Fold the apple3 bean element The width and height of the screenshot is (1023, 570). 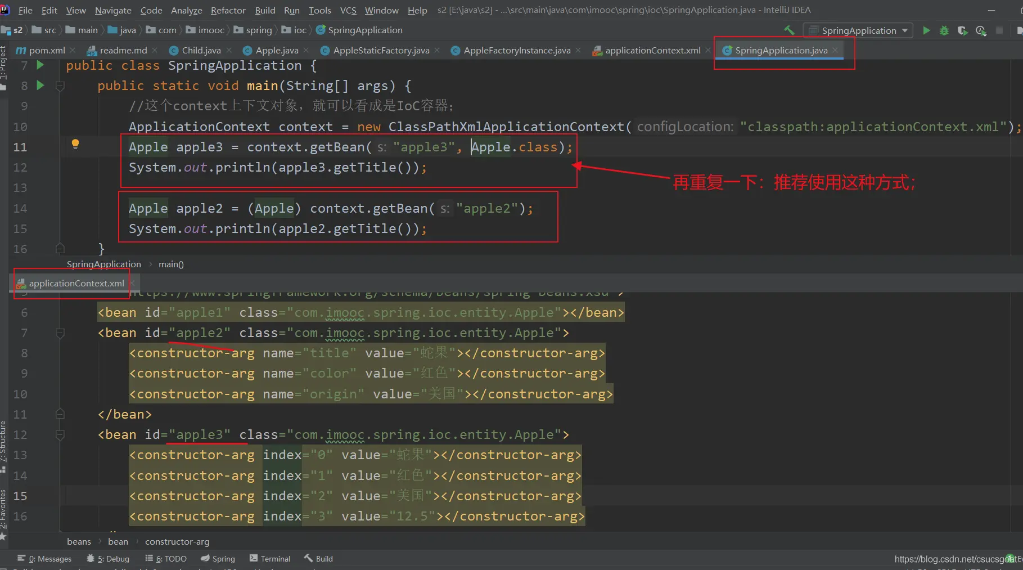click(x=60, y=435)
